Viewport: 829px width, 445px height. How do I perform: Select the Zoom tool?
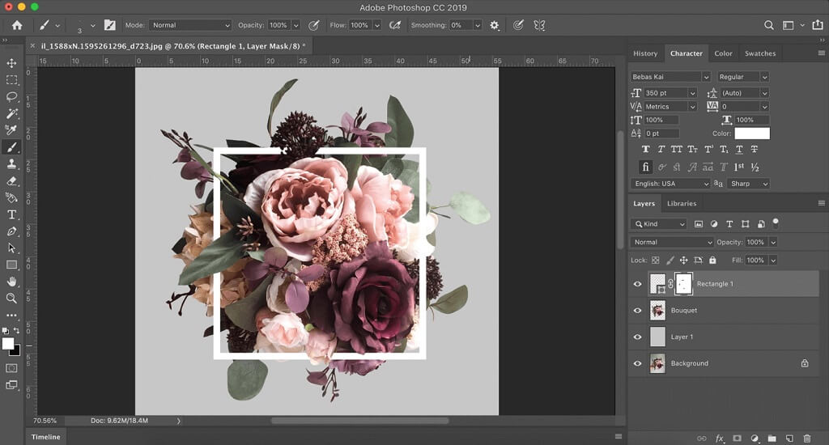coord(11,298)
